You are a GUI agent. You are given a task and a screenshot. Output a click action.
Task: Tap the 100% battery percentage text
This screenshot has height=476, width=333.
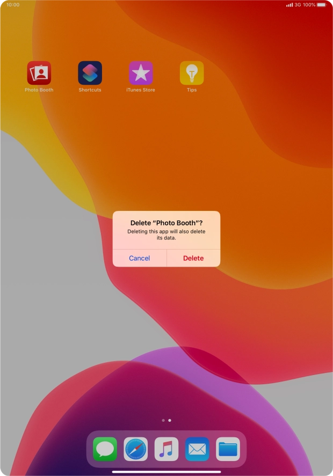click(309, 5)
